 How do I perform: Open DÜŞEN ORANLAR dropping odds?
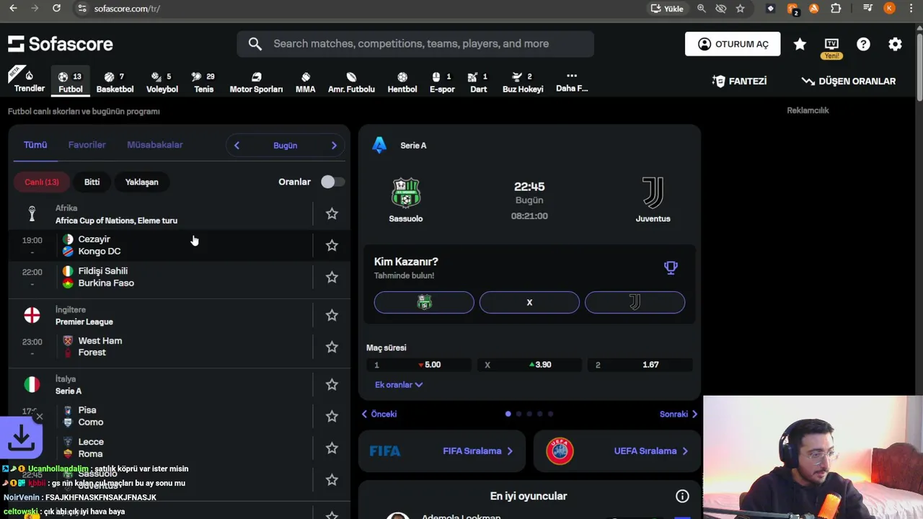[x=849, y=81]
